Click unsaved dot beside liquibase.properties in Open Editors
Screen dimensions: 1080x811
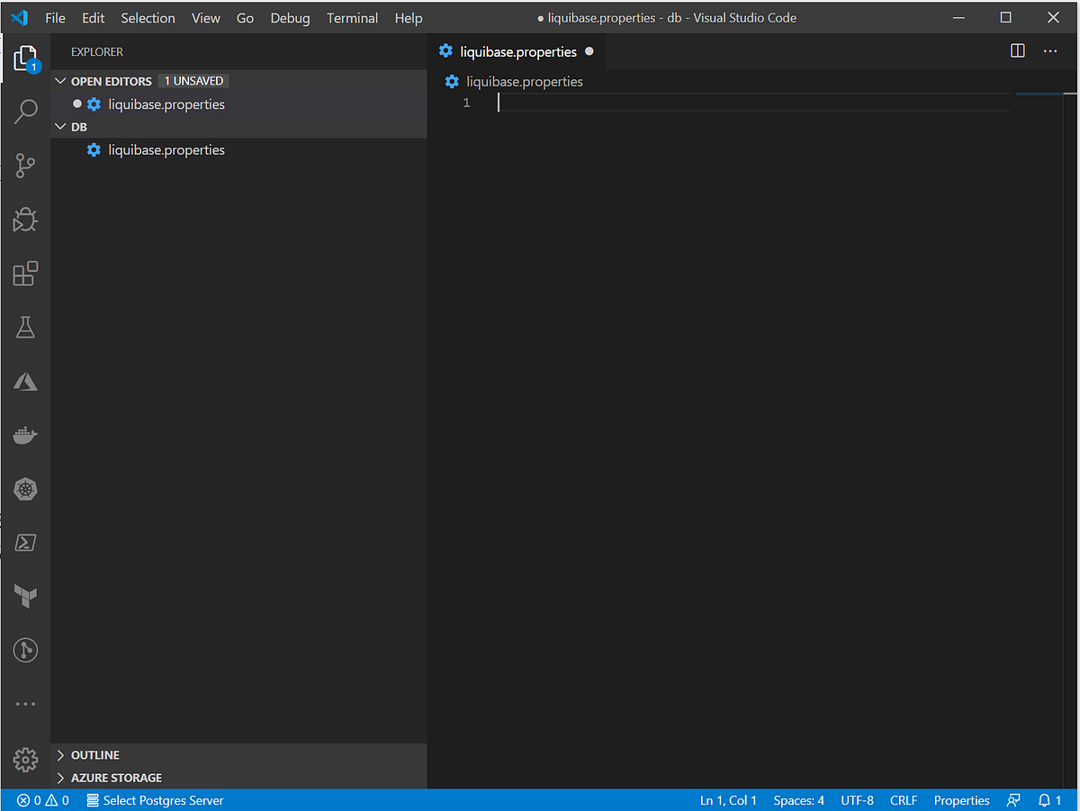[x=77, y=104]
